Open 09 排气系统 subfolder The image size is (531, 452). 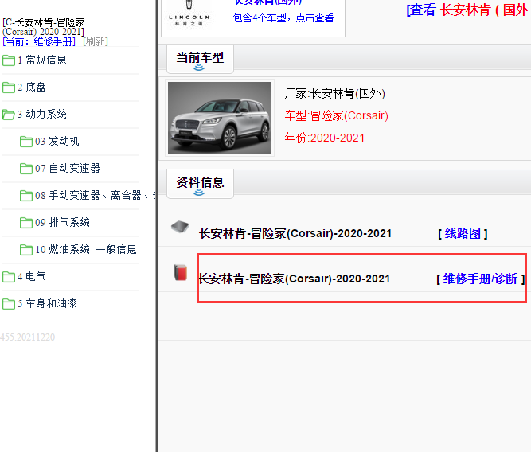pos(62,223)
